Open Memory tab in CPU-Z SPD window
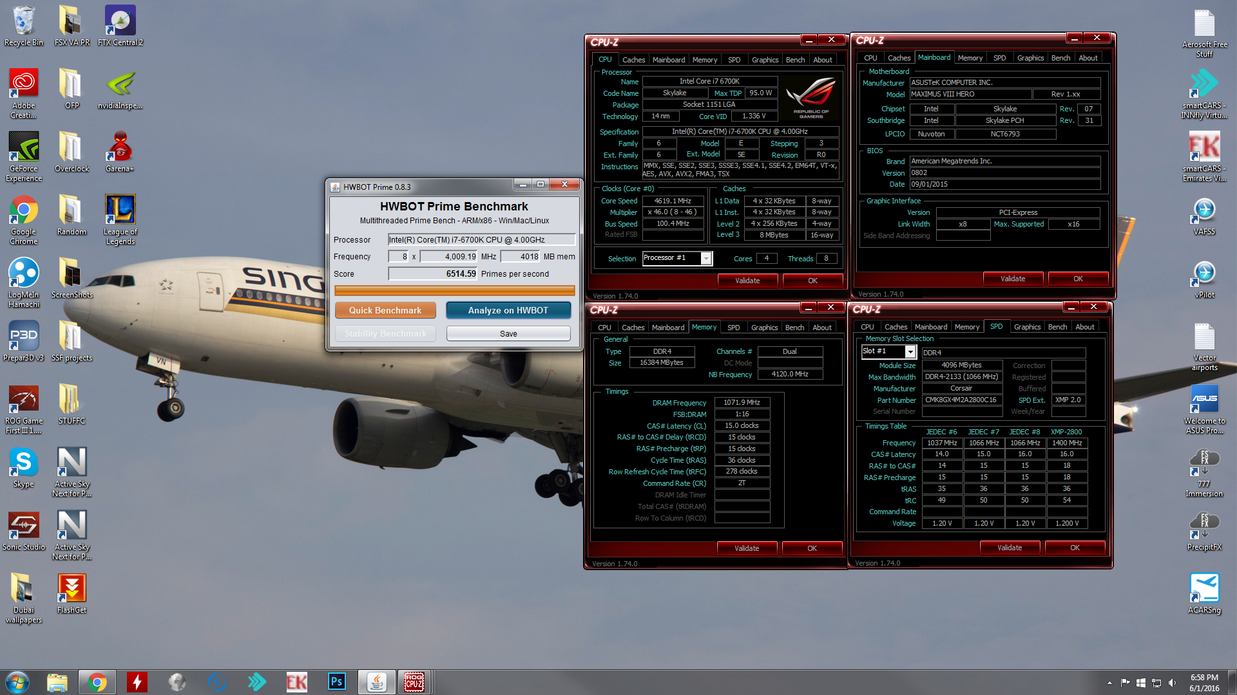1237x695 pixels. (966, 327)
